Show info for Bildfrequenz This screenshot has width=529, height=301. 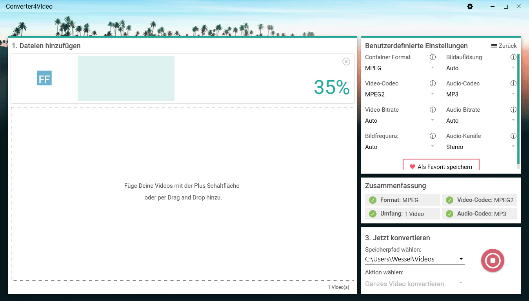click(x=433, y=136)
